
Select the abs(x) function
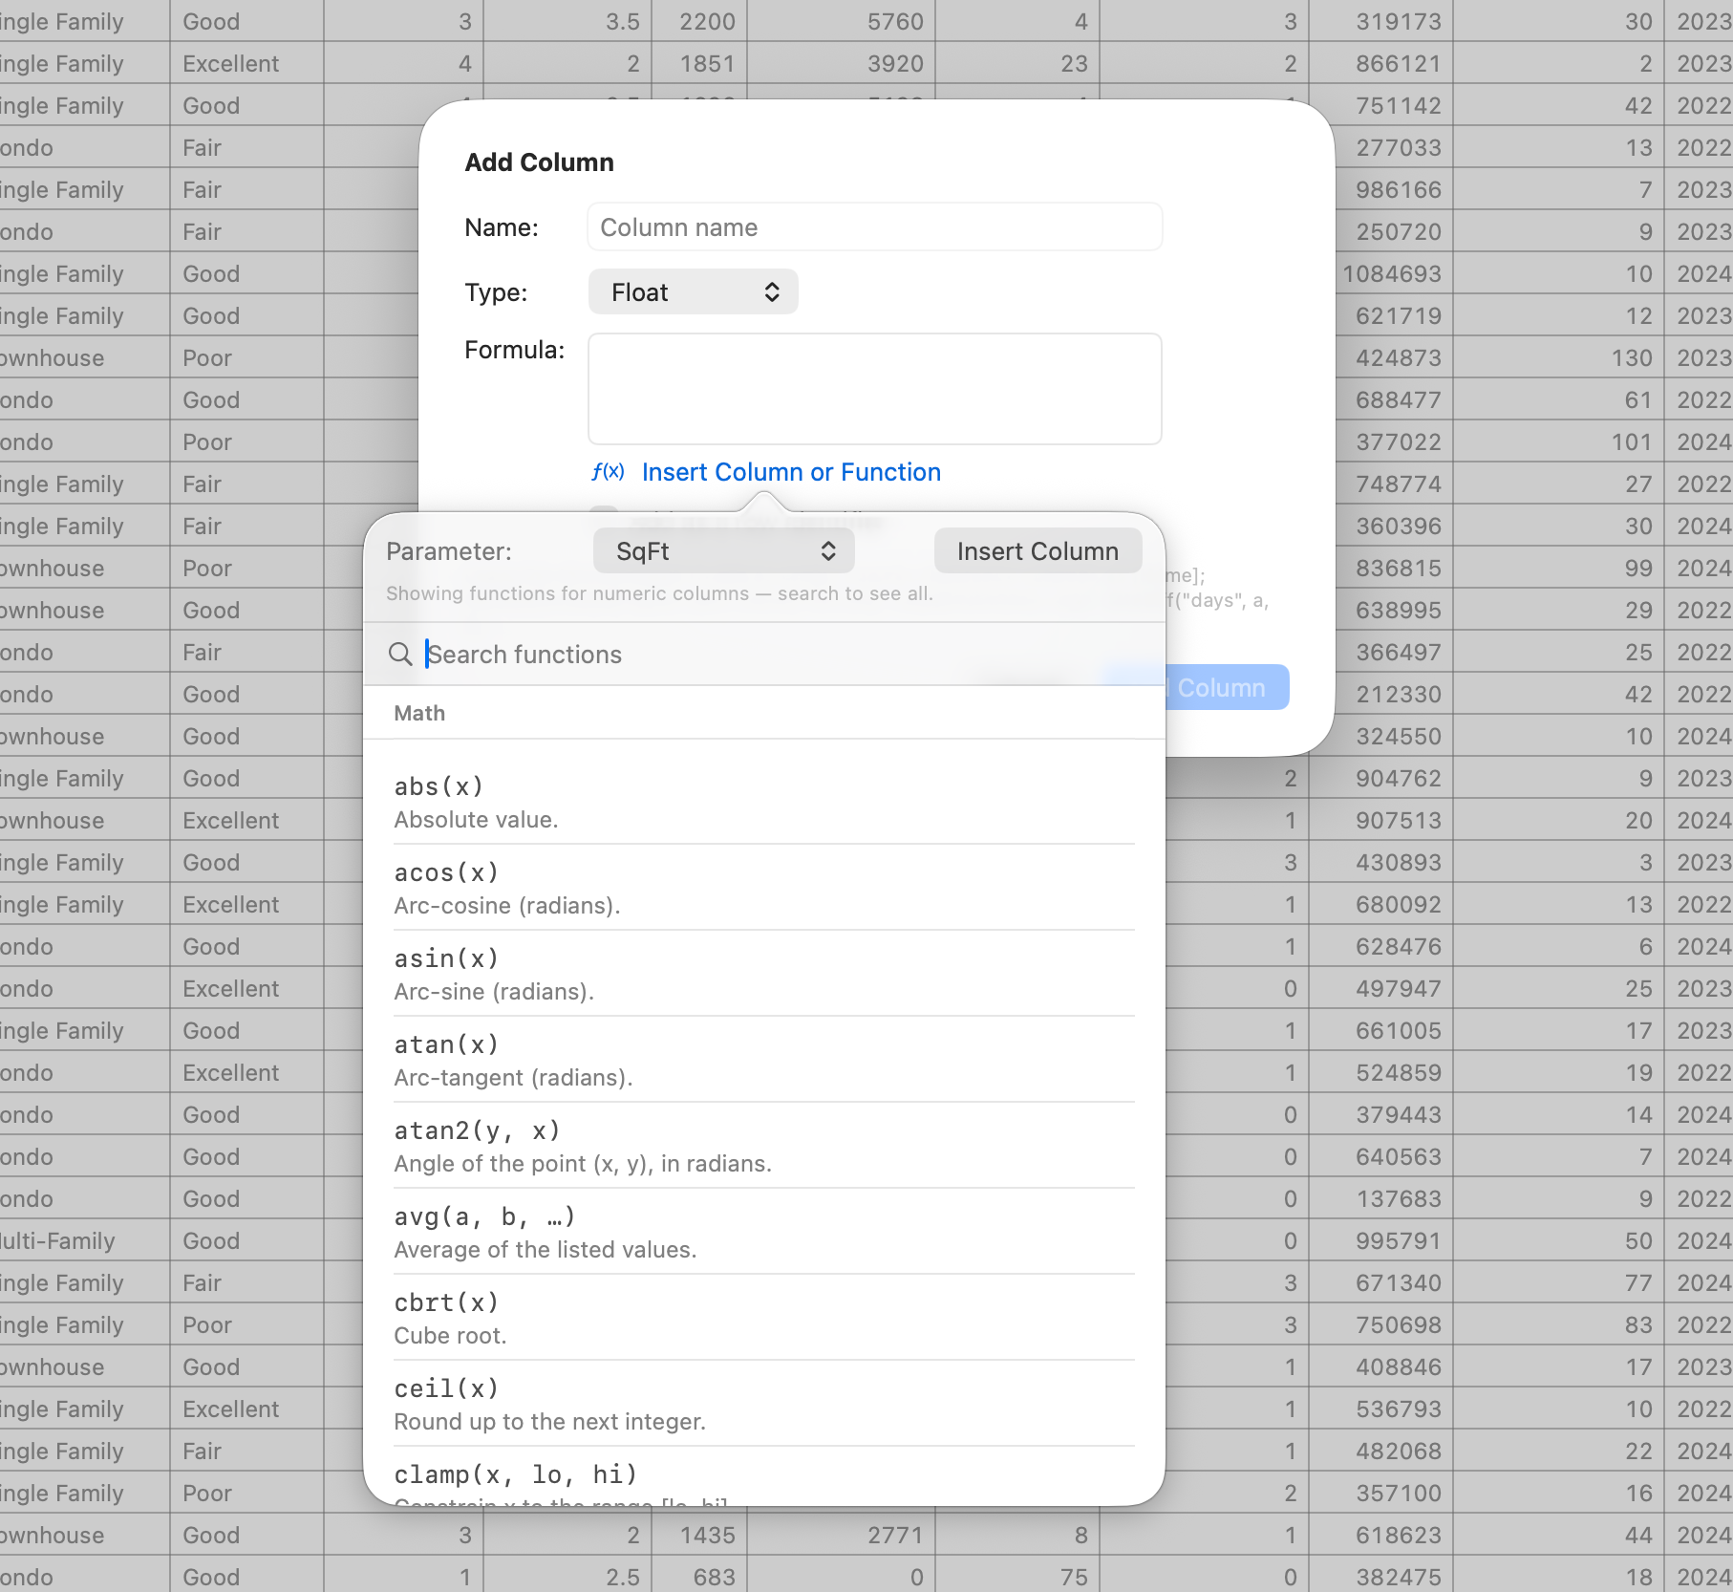pos(764,802)
